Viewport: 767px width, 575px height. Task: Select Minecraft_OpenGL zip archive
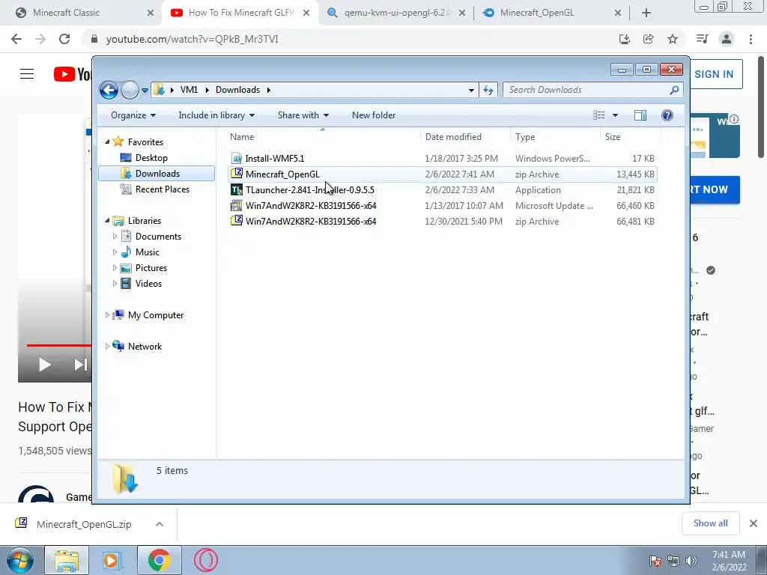[443, 174]
